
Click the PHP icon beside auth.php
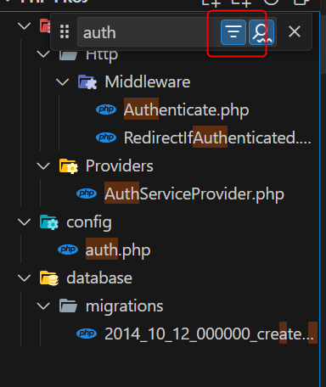point(68,250)
